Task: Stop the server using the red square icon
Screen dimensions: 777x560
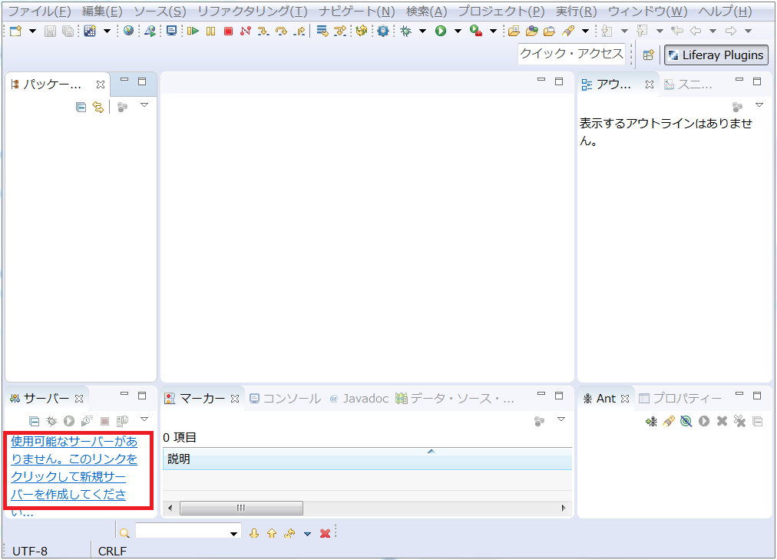Action: tap(104, 421)
